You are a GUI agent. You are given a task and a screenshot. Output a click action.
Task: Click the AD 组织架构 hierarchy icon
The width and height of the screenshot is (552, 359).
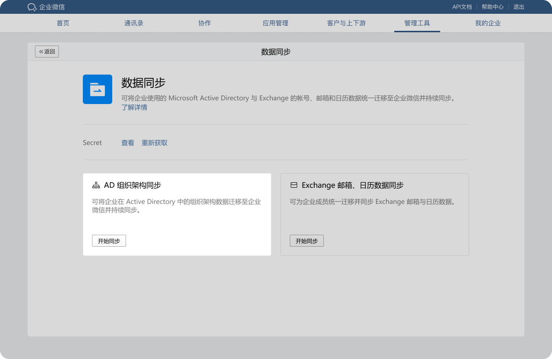coord(96,185)
